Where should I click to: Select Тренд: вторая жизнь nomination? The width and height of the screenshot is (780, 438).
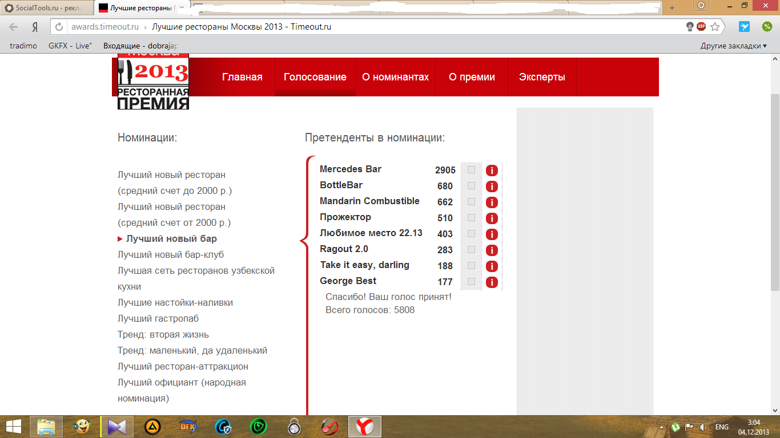[163, 335]
